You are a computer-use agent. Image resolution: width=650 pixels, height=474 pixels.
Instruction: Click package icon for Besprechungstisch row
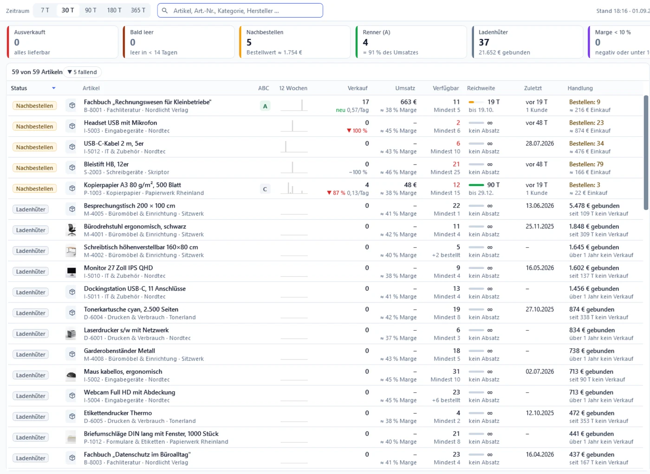point(72,209)
